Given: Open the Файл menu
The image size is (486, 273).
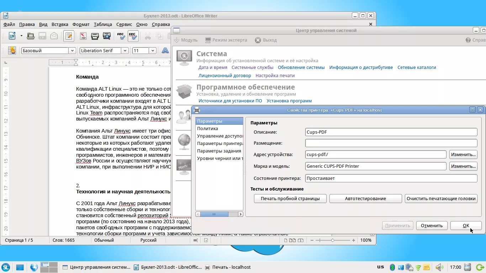Looking at the screenshot, I should 9,25.
